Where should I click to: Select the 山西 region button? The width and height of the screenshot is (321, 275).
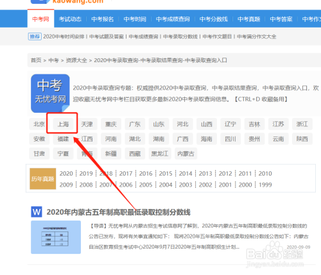coord(207,124)
